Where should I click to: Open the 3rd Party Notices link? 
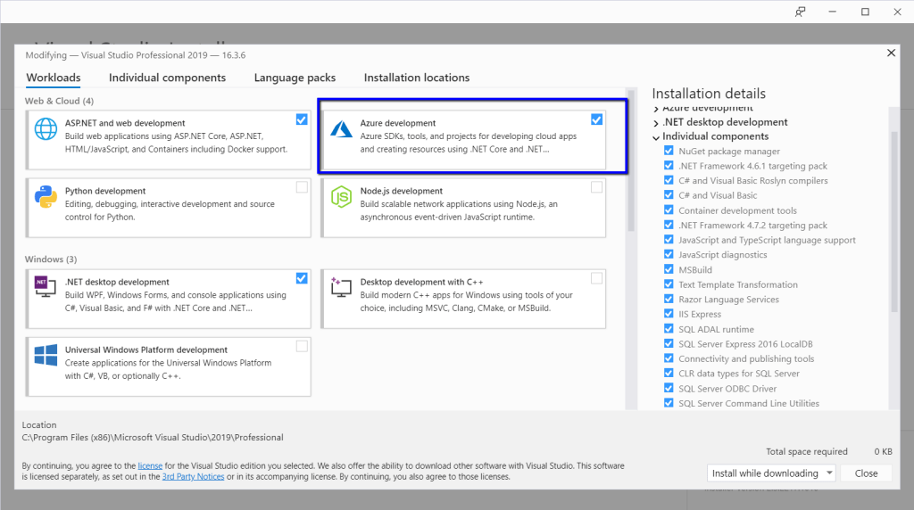[x=192, y=477]
